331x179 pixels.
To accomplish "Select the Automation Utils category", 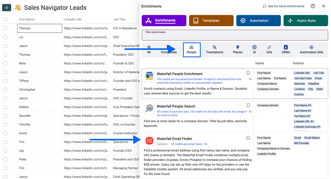I will (x=311, y=49).
